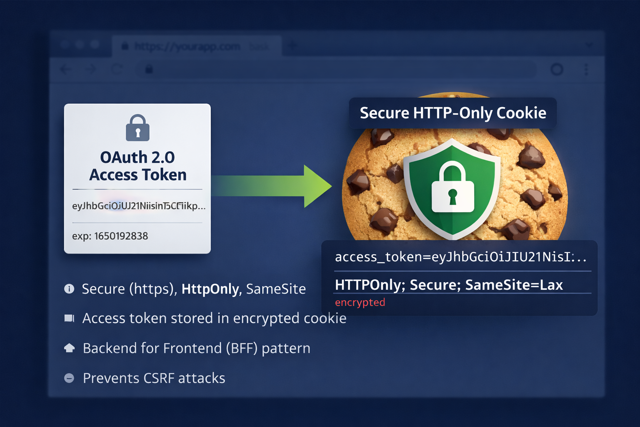
Task: Click the padlock above OAuth 2.0 Access Token
Action: coord(137,128)
